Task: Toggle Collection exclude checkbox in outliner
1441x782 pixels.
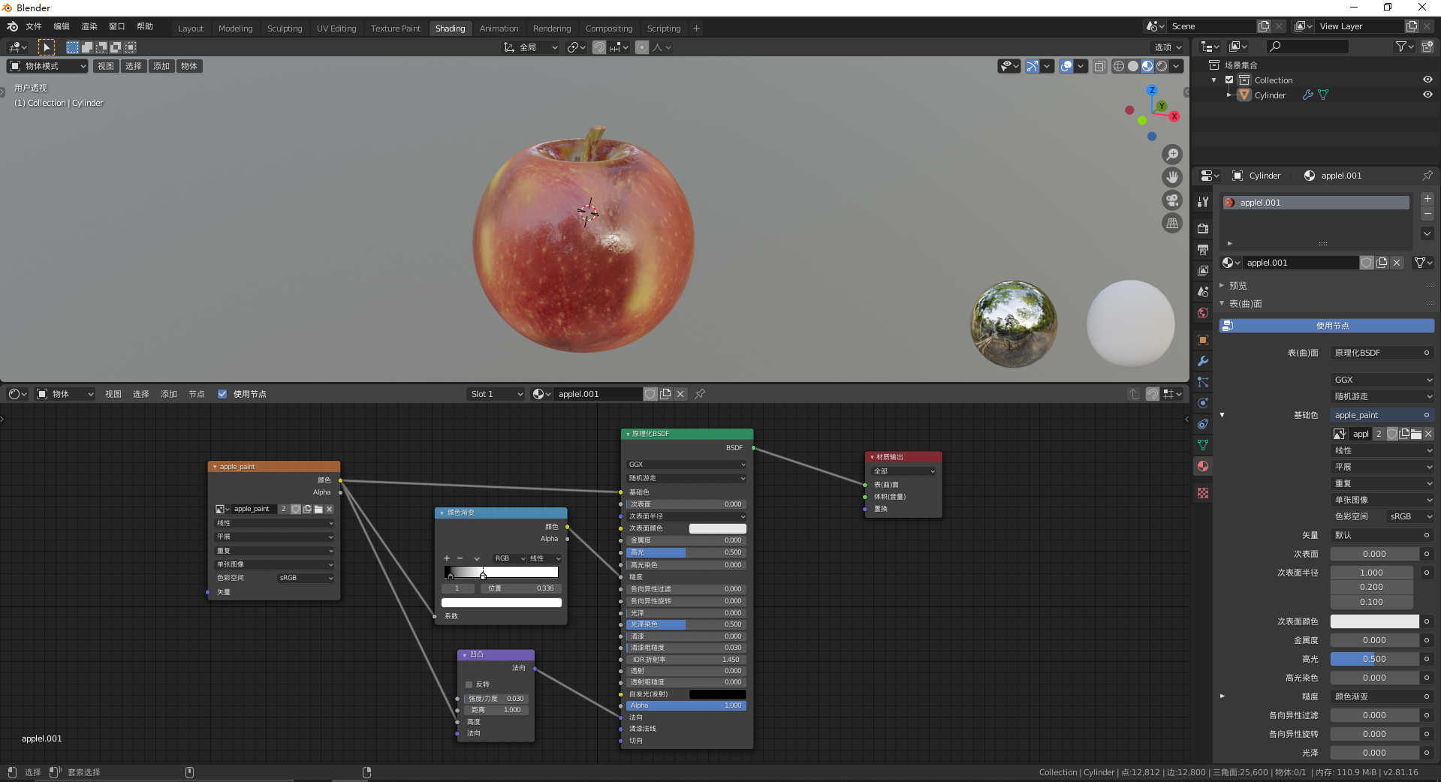Action: point(1229,80)
